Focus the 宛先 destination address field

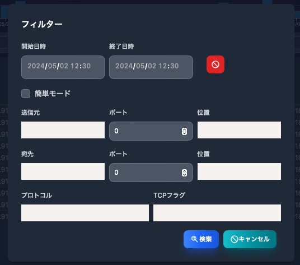[x=63, y=171]
